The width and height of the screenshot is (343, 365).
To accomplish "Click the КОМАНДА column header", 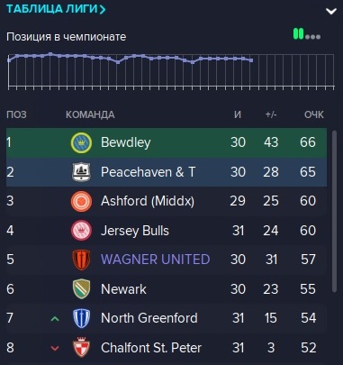I will 90,114.
